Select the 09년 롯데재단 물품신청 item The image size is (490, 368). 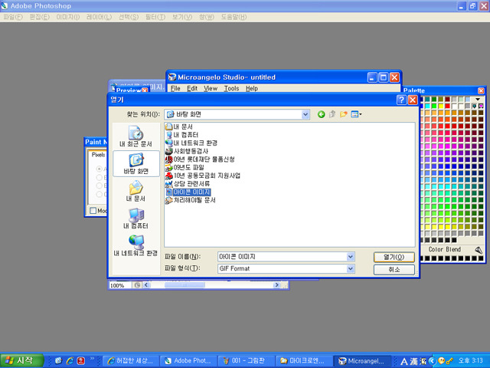pos(200,159)
